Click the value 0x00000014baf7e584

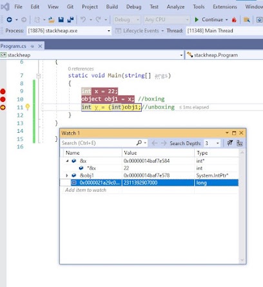tap(146, 161)
